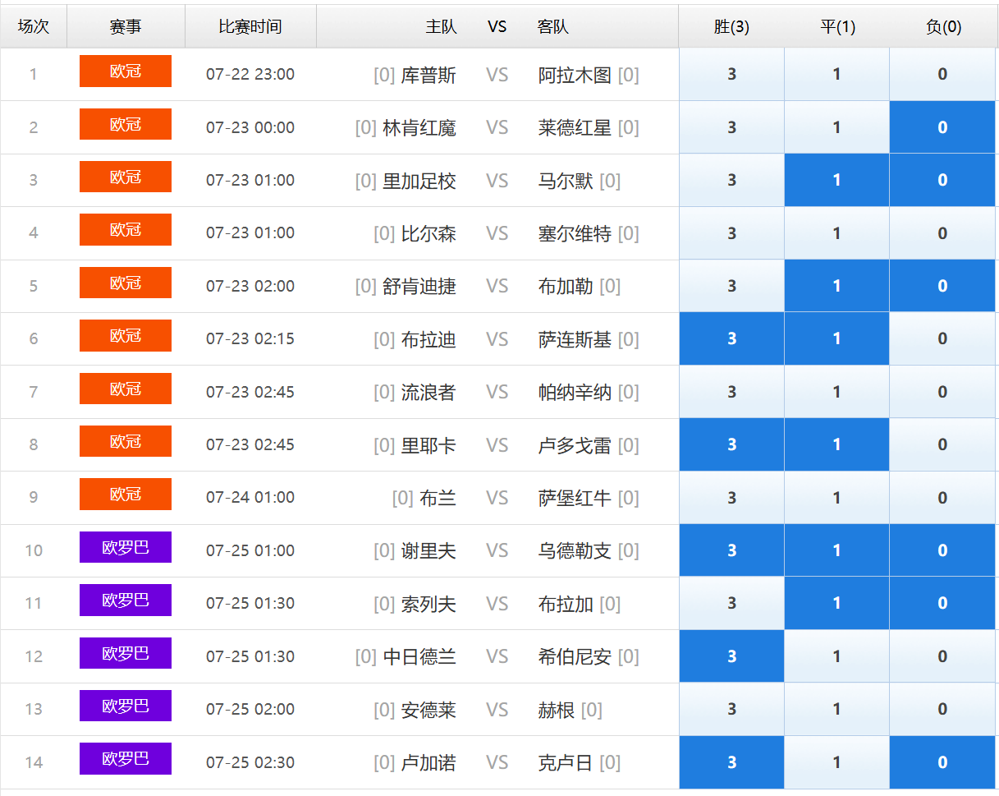This screenshot has height=796, width=999.
Task: Open away team 阿拉木图 link
Action: [x=575, y=76]
